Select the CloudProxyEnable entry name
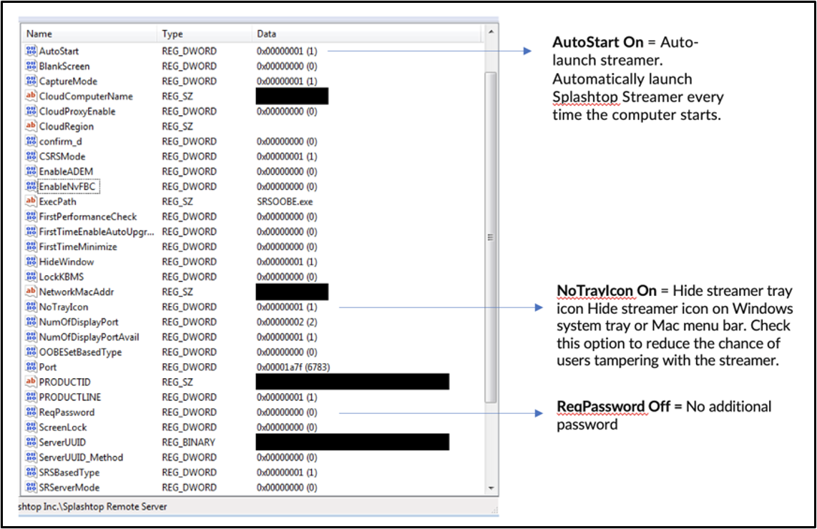 pyautogui.click(x=77, y=112)
